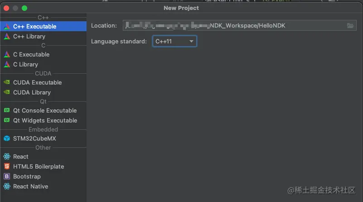The image size is (363, 202).
Task: Select the Bootstrap project type
Action: (44, 176)
